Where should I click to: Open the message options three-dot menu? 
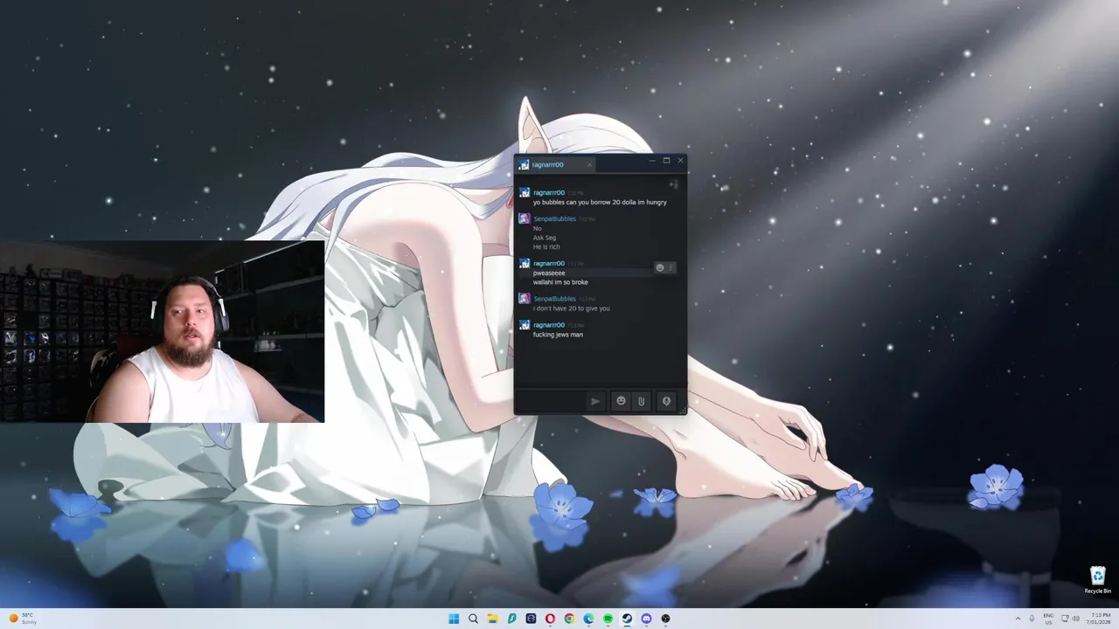pos(671,267)
